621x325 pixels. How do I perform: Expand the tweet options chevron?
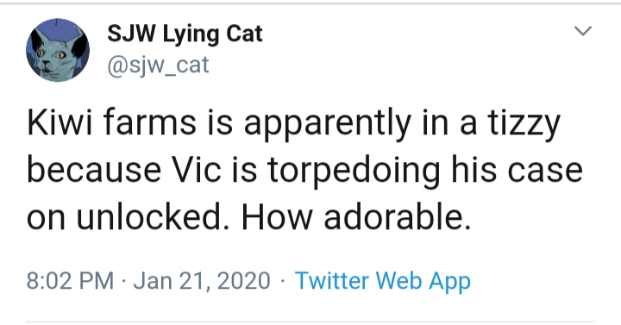583,31
